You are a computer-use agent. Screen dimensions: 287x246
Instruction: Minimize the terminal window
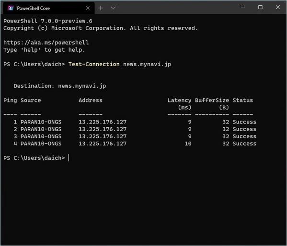(x=243, y=7)
